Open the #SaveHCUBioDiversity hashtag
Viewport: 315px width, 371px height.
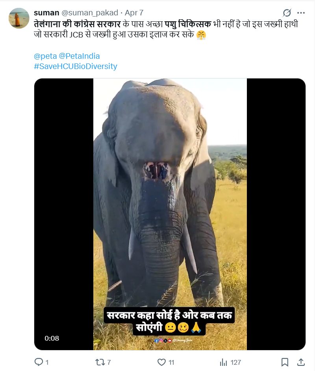(75, 66)
